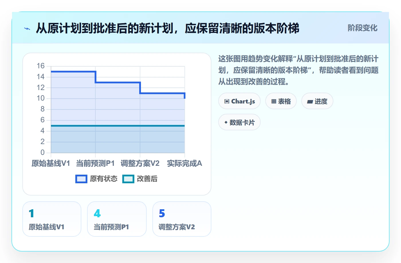The width and height of the screenshot is (401, 263).
Task: Click the 实际完成A x-axis label
Action: point(184,164)
